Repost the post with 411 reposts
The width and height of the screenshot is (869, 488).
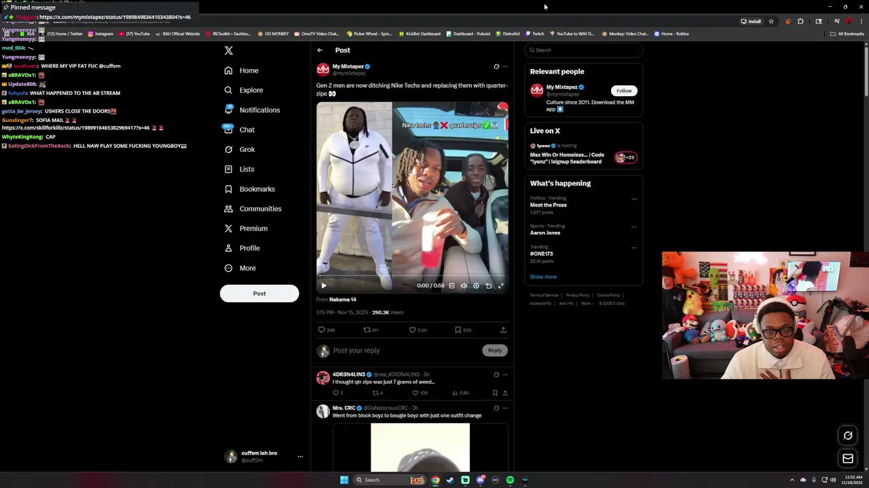click(x=371, y=330)
